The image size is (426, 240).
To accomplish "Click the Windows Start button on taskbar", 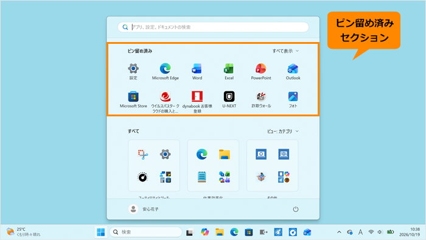I will [x=101, y=232].
